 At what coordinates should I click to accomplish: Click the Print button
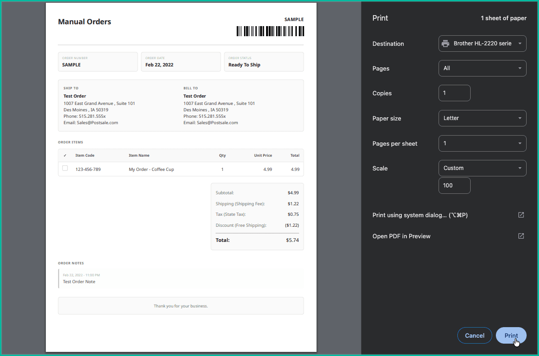click(511, 335)
